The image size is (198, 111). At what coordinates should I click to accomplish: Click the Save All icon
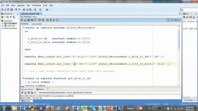tap(11, 10)
